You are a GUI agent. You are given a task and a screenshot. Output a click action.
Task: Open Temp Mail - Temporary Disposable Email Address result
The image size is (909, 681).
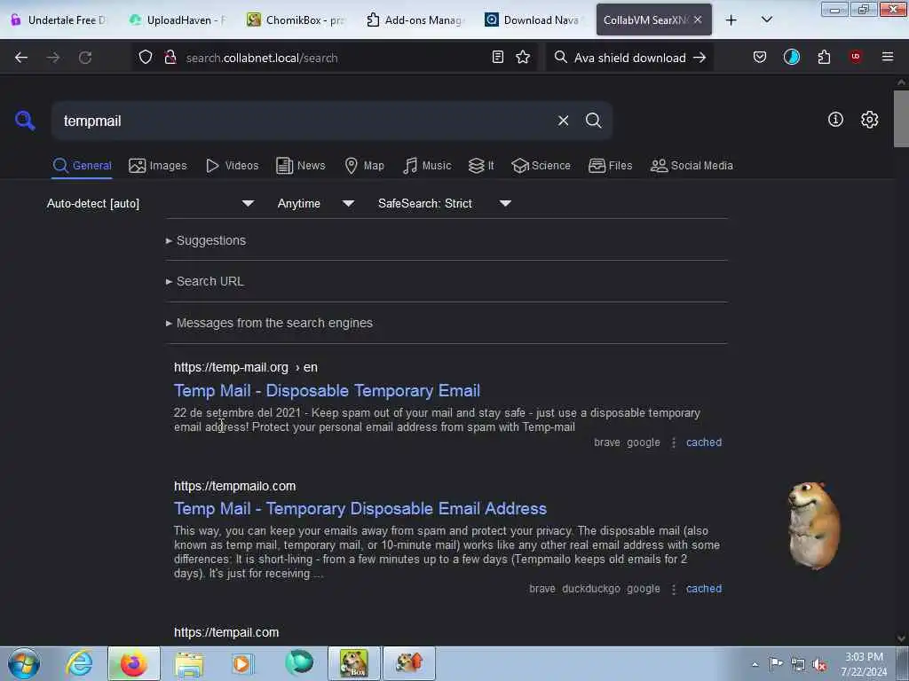pos(360,508)
